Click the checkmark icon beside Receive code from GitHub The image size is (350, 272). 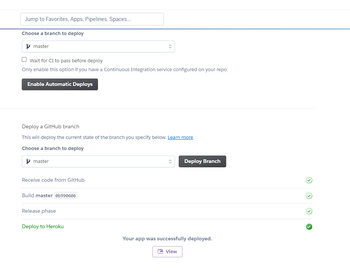pos(309,180)
